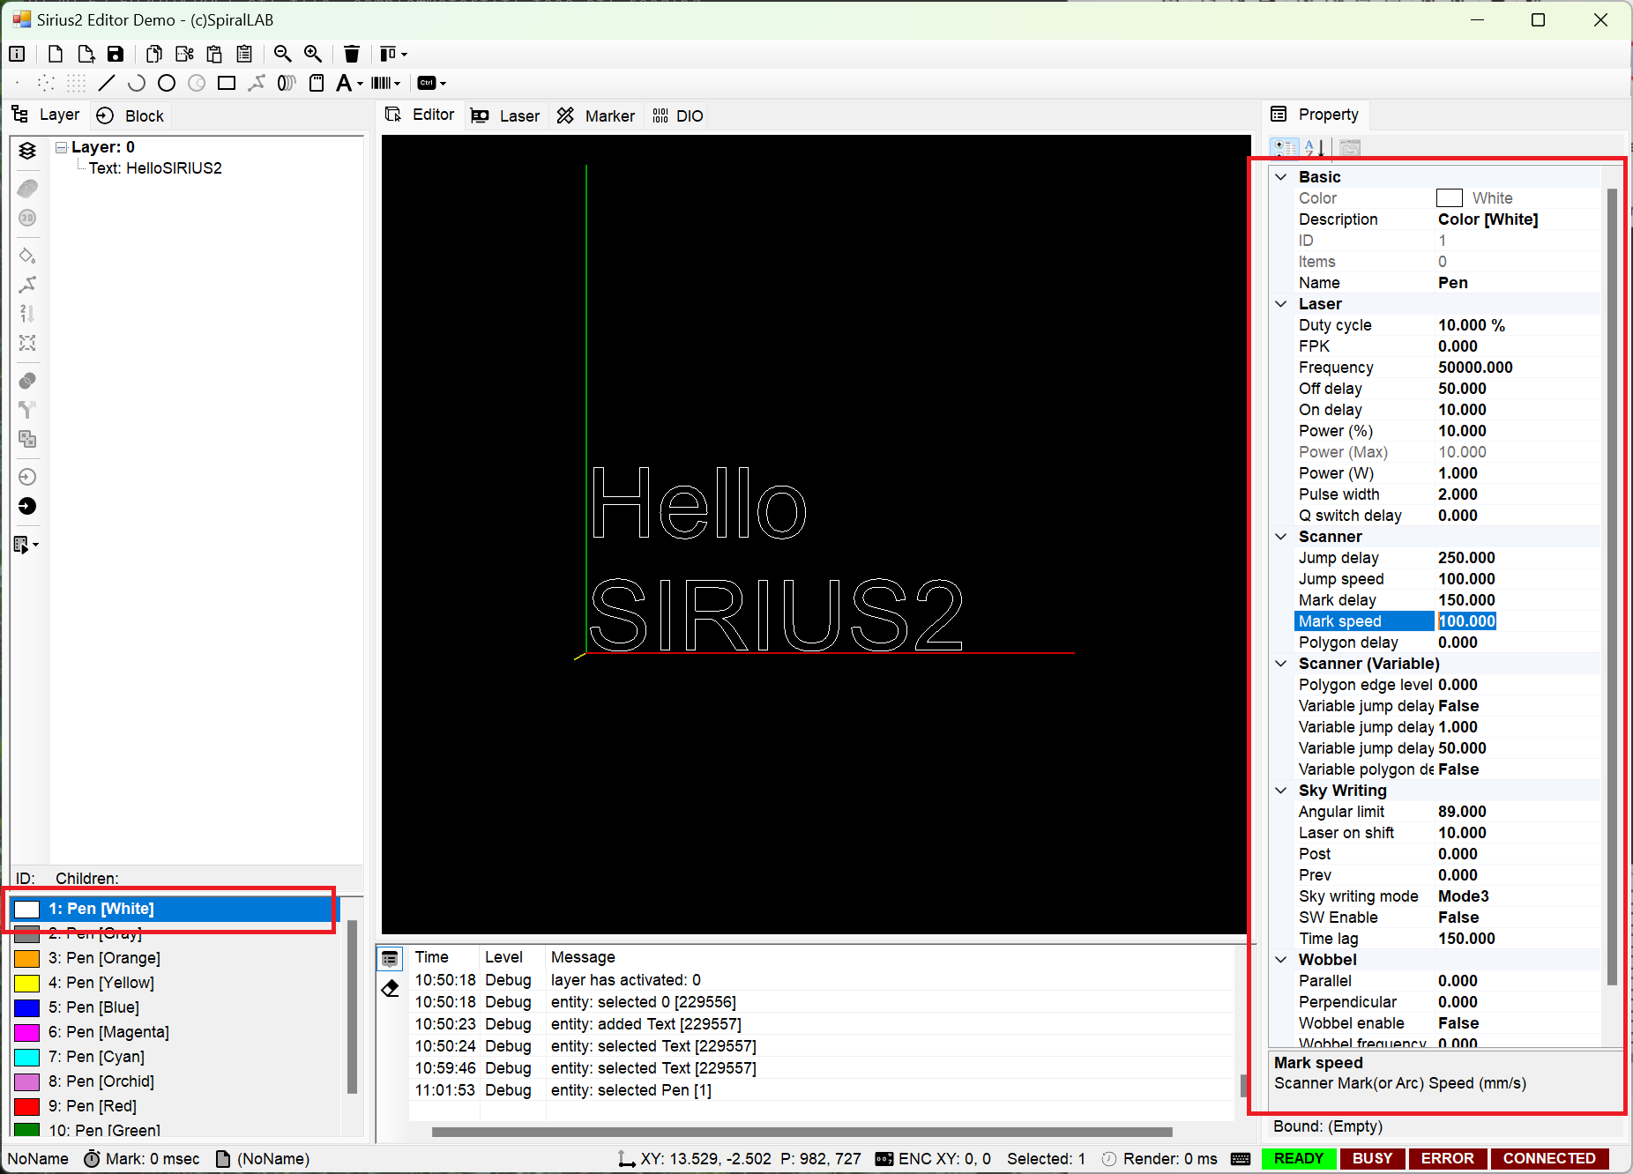Select 4: Pen [Yellow] in pen list
Viewport: 1633px width, 1174px height.
(176, 983)
